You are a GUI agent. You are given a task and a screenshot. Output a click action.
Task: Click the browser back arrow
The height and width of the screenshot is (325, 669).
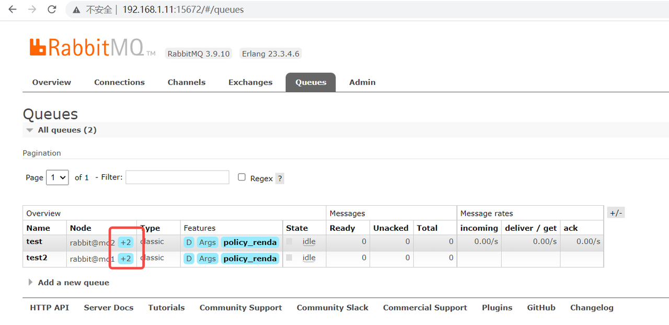[x=13, y=9]
